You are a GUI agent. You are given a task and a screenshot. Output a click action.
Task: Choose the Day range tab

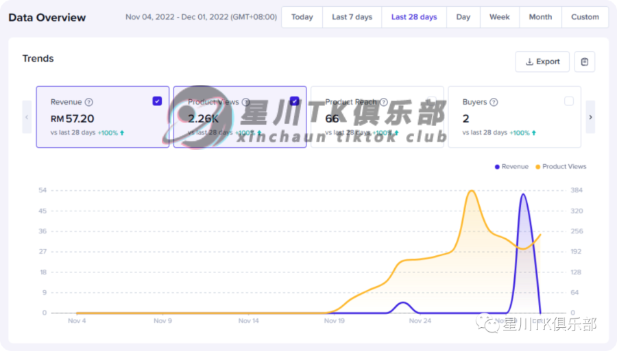point(463,17)
